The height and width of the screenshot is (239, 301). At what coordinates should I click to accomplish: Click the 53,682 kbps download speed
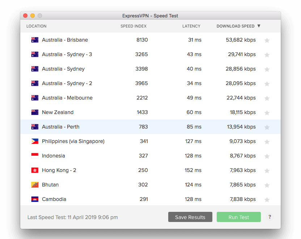click(x=241, y=40)
